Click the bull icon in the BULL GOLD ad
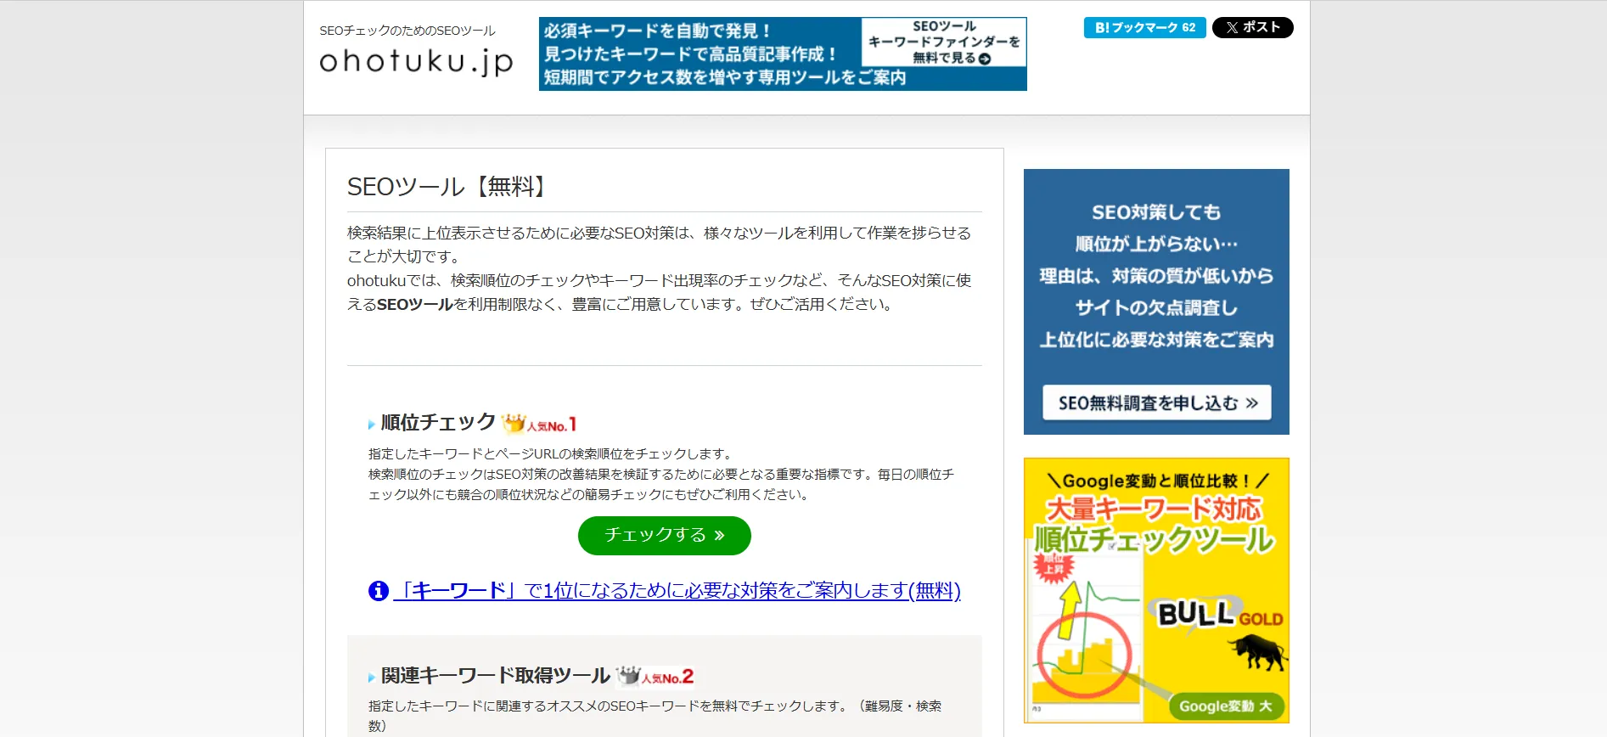Image resolution: width=1607 pixels, height=737 pixels. coord(1258,654)
